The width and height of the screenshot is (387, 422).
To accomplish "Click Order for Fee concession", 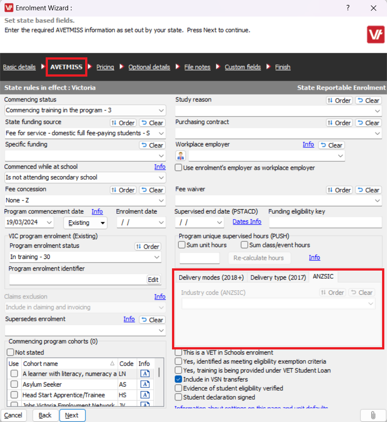I will [x=123, y=190].
